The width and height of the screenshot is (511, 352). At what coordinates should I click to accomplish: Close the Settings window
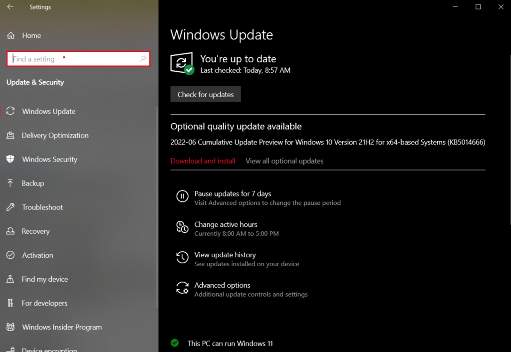[501, 7]
